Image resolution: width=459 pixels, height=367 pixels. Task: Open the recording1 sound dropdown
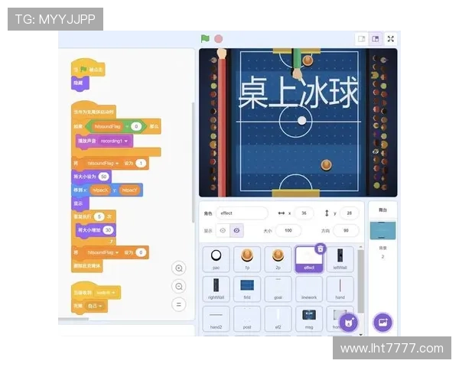tap(113, 141)
